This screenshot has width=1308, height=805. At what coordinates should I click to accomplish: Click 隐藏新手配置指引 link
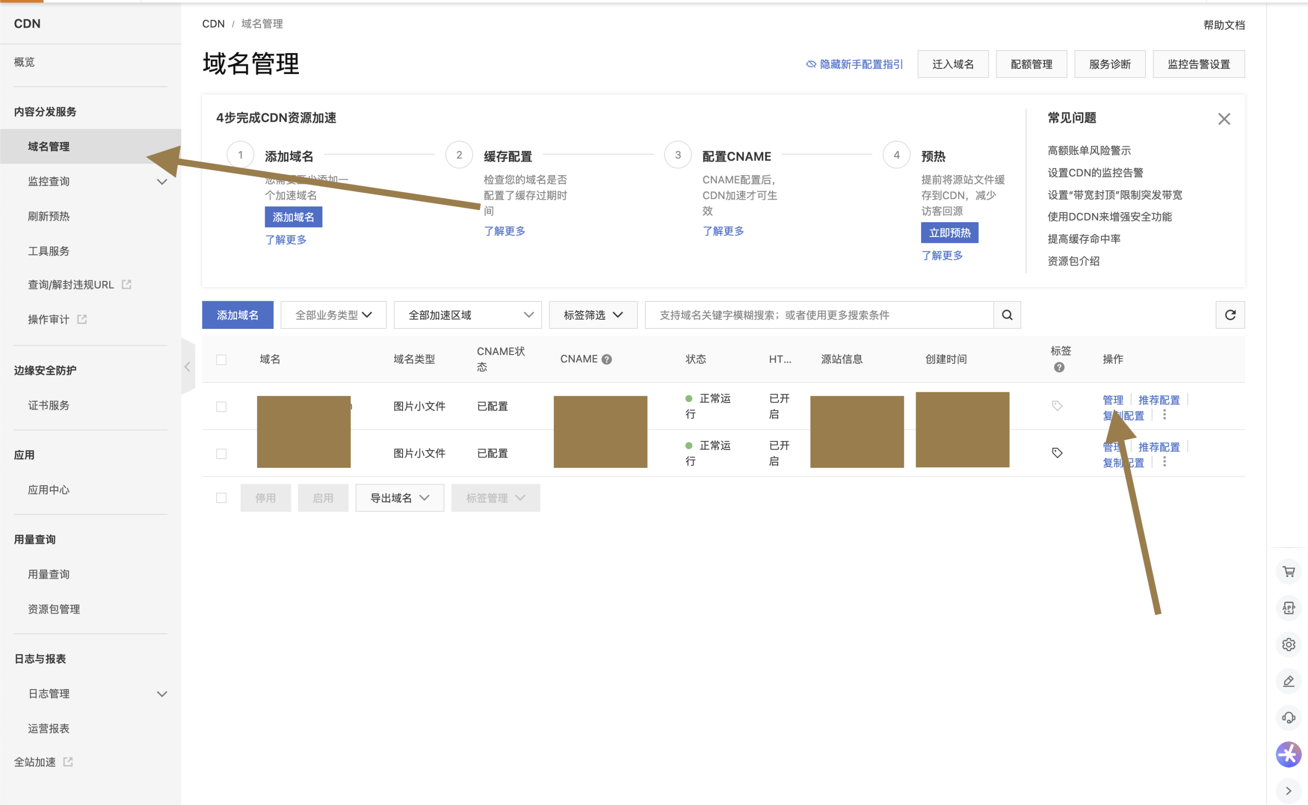tap(861, 64)
